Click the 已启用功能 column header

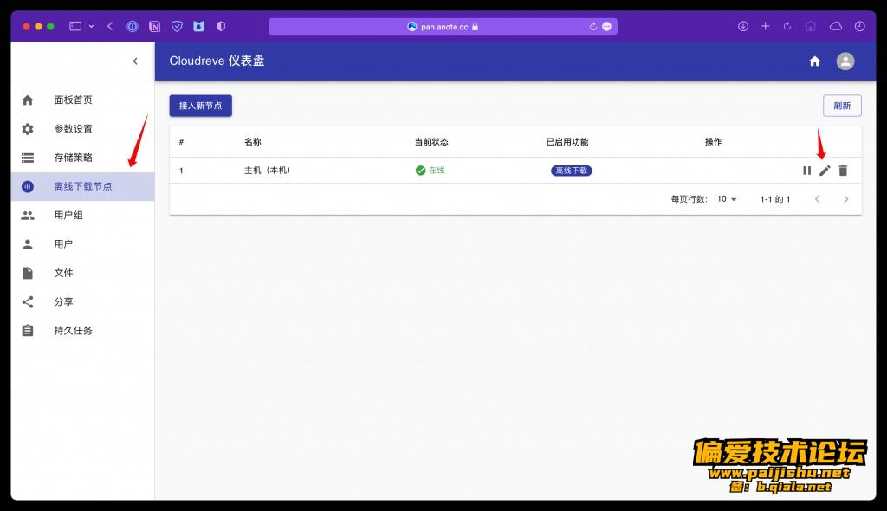(x=567, y=142)
